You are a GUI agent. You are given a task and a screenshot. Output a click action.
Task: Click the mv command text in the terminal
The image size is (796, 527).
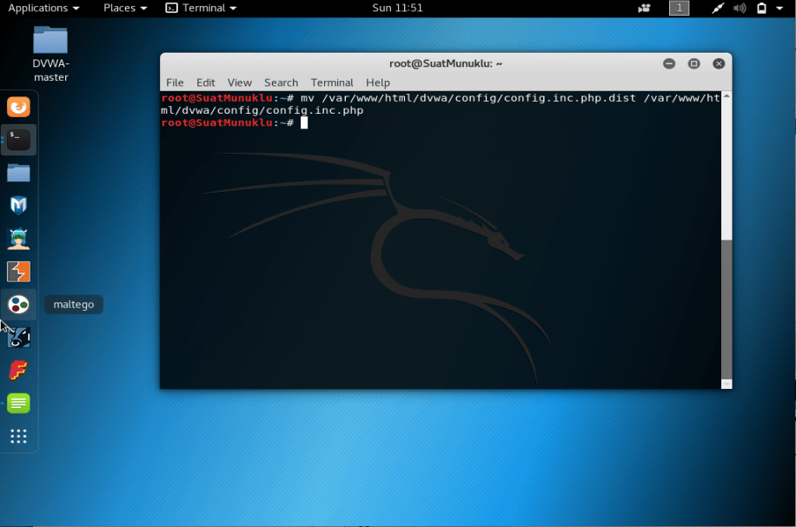pyautogui.click(x=441, y=104)
